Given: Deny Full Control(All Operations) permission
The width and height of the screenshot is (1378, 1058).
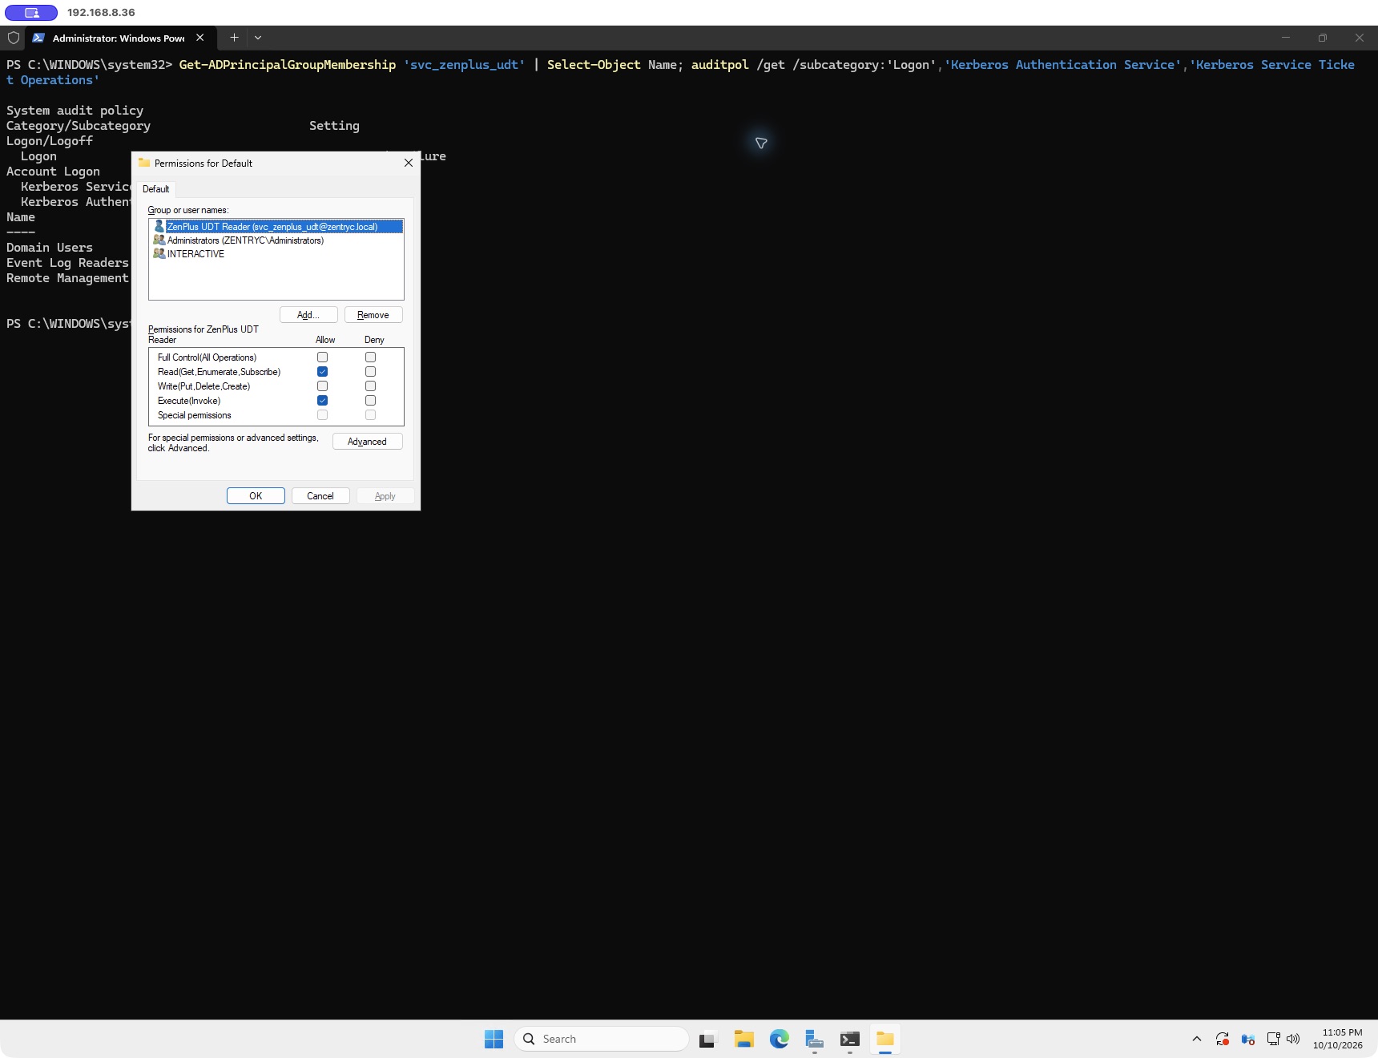Looking at the screenshot, I should coord(370,357).
